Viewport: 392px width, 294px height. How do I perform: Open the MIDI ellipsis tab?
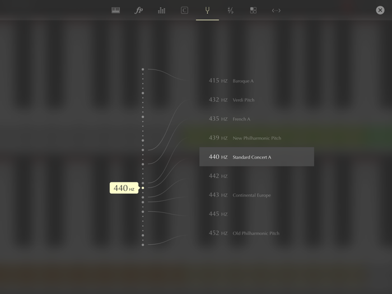coord(276,10)
